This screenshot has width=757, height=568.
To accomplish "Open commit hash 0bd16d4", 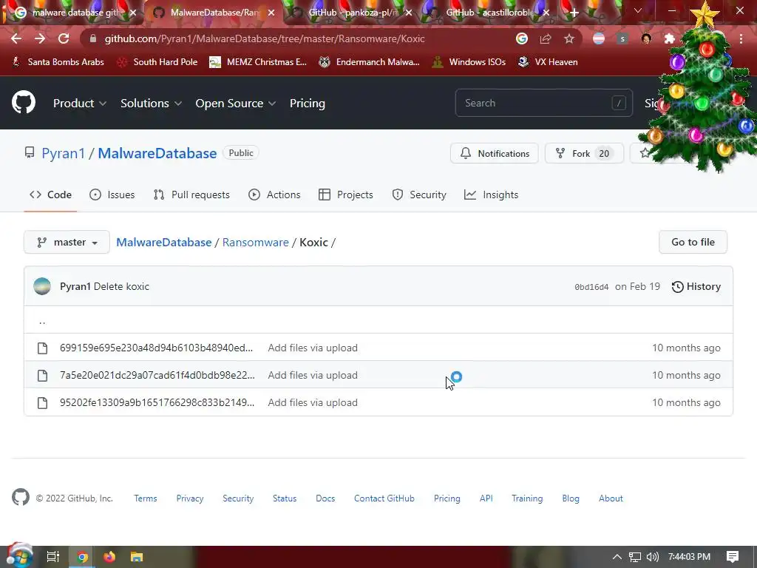I will coord(591,287).
